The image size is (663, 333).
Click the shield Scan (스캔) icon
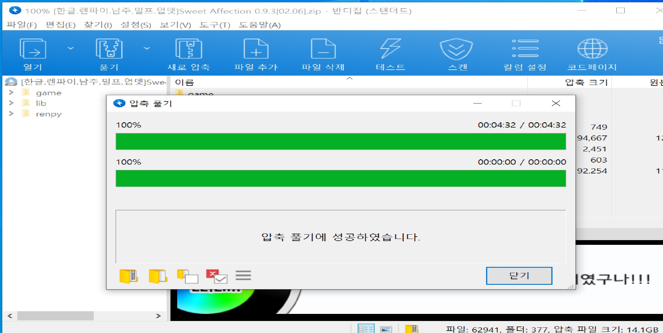[x=456, y=49]
